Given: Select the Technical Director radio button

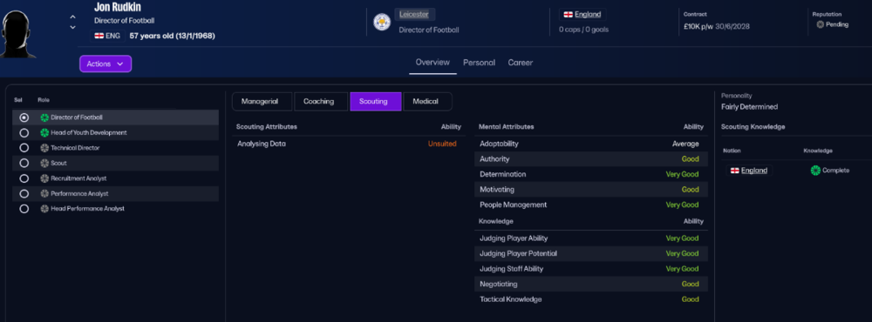Looking at the screenshot, I should click(x=24, y=148).
